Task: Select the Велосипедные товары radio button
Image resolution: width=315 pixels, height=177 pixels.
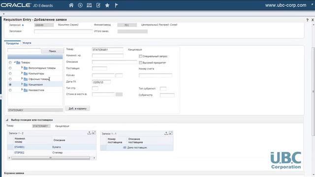Action: coord(10,68)
